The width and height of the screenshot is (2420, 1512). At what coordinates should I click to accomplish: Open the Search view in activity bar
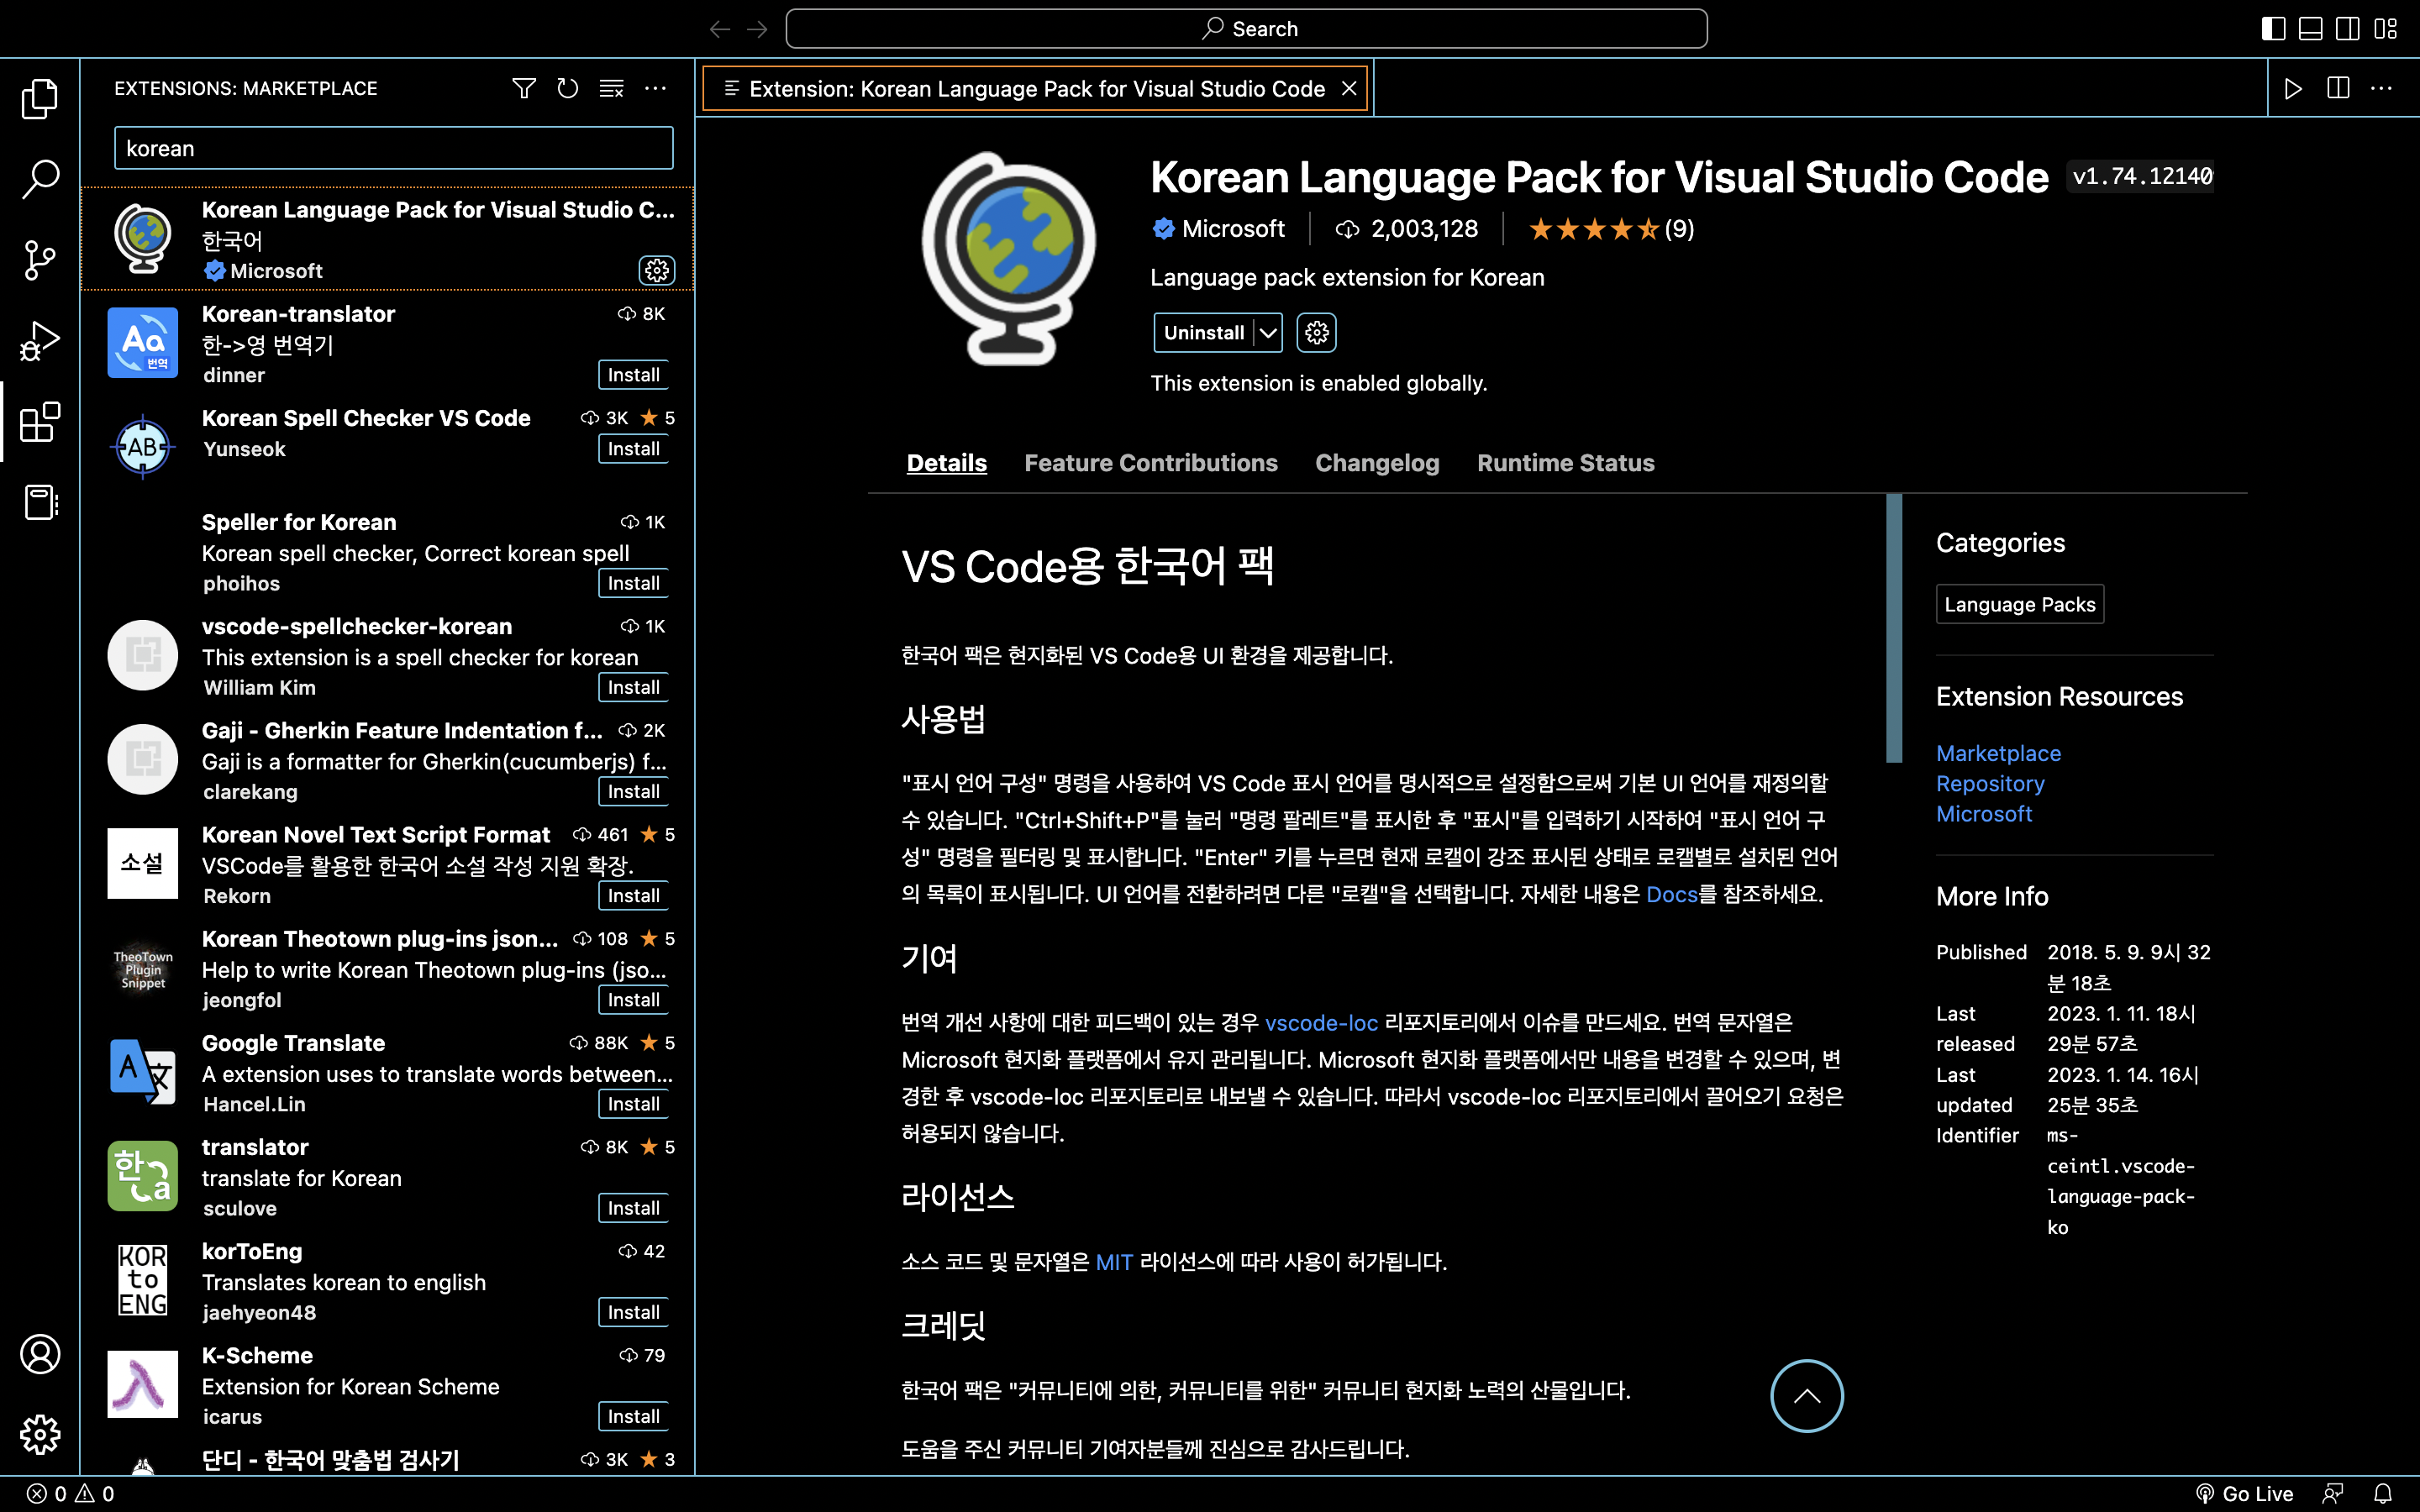[x=40, y=179]
